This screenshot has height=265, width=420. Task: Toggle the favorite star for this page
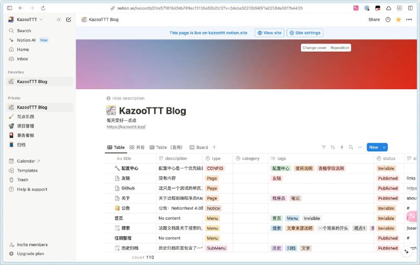(398, 19)
